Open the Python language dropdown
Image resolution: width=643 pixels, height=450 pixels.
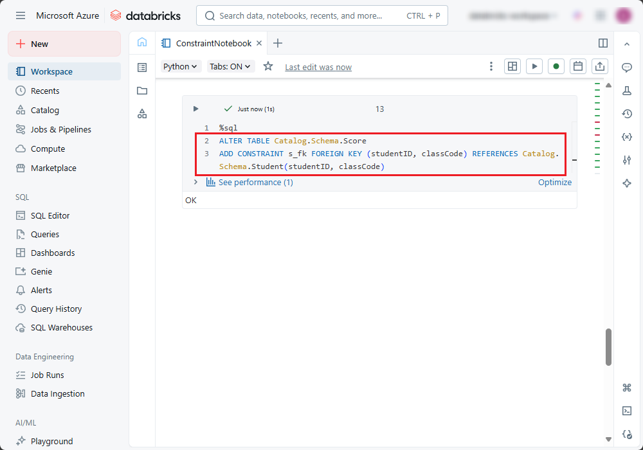pyautogui.click(x=181, y=66)
